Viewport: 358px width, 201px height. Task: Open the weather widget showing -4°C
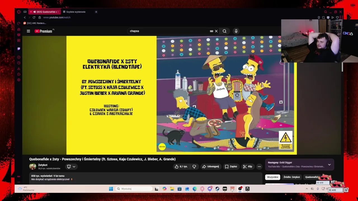26,189
